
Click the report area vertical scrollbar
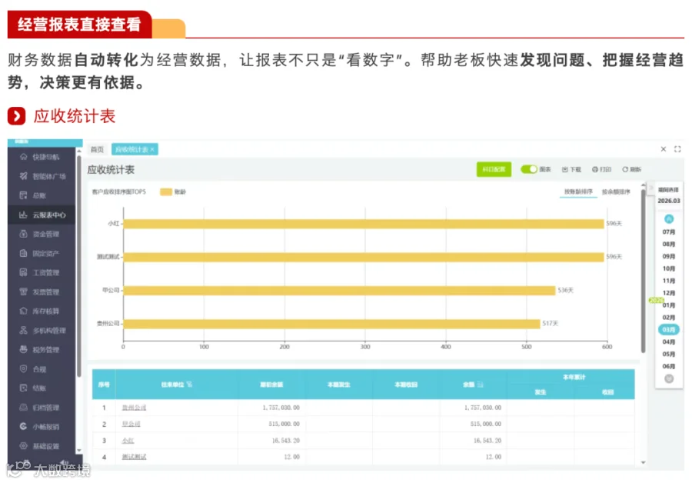pos(643,270)
